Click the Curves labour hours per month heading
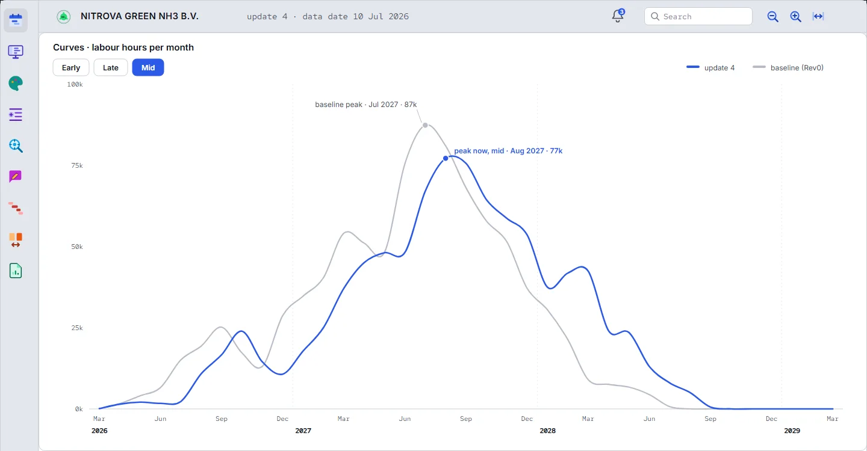 pos(123,48)
